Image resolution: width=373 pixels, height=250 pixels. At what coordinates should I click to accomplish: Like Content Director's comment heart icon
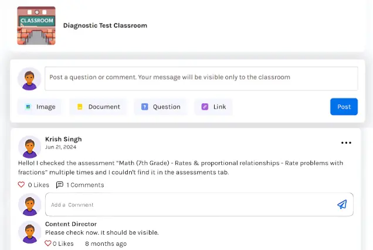point(48,244)
